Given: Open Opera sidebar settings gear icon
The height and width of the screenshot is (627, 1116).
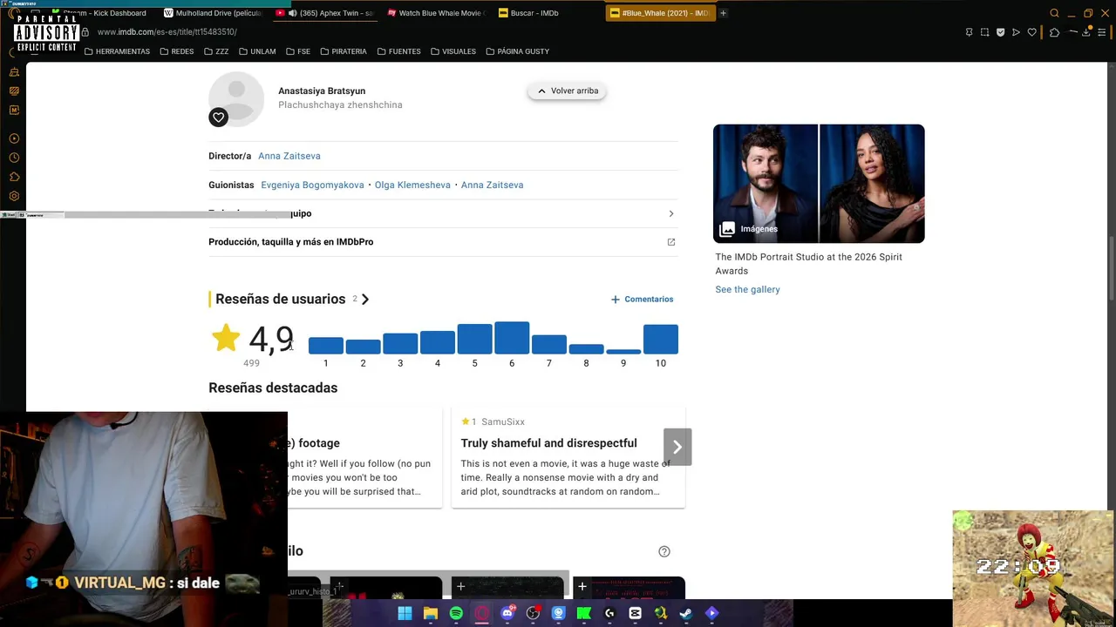Looking at the screenshot, I should (x=14, y=196).
